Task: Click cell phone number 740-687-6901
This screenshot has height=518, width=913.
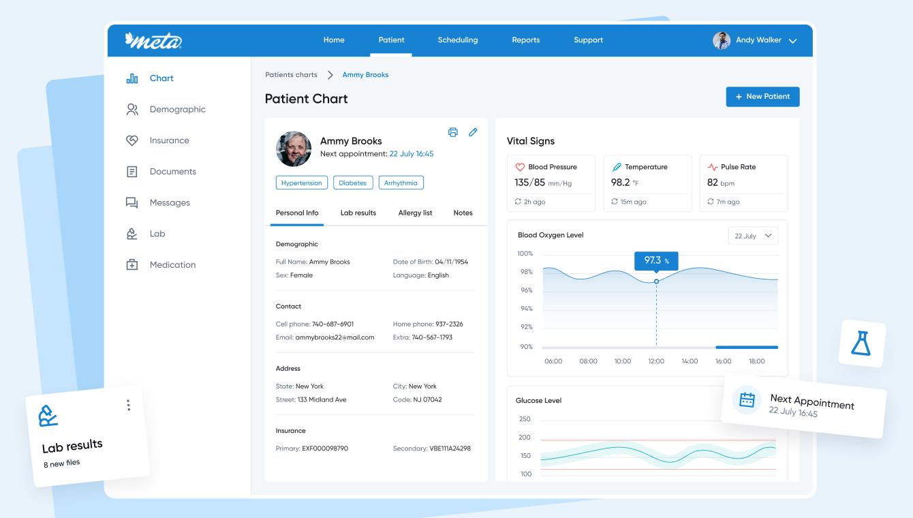Action: click(332, 324)
